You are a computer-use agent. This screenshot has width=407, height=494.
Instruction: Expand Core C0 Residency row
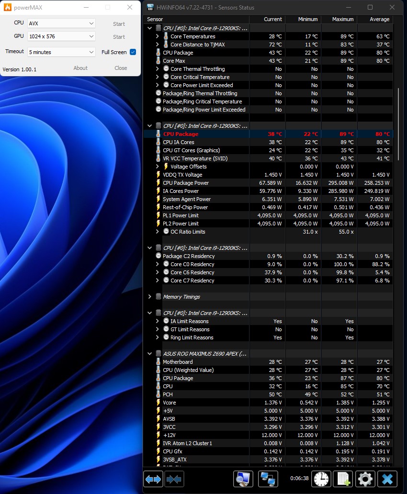(158, 264)
